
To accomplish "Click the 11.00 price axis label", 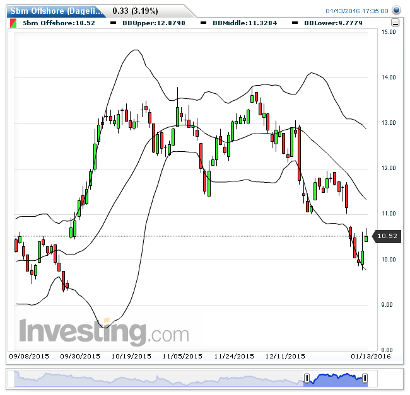I will click(389, 214).
